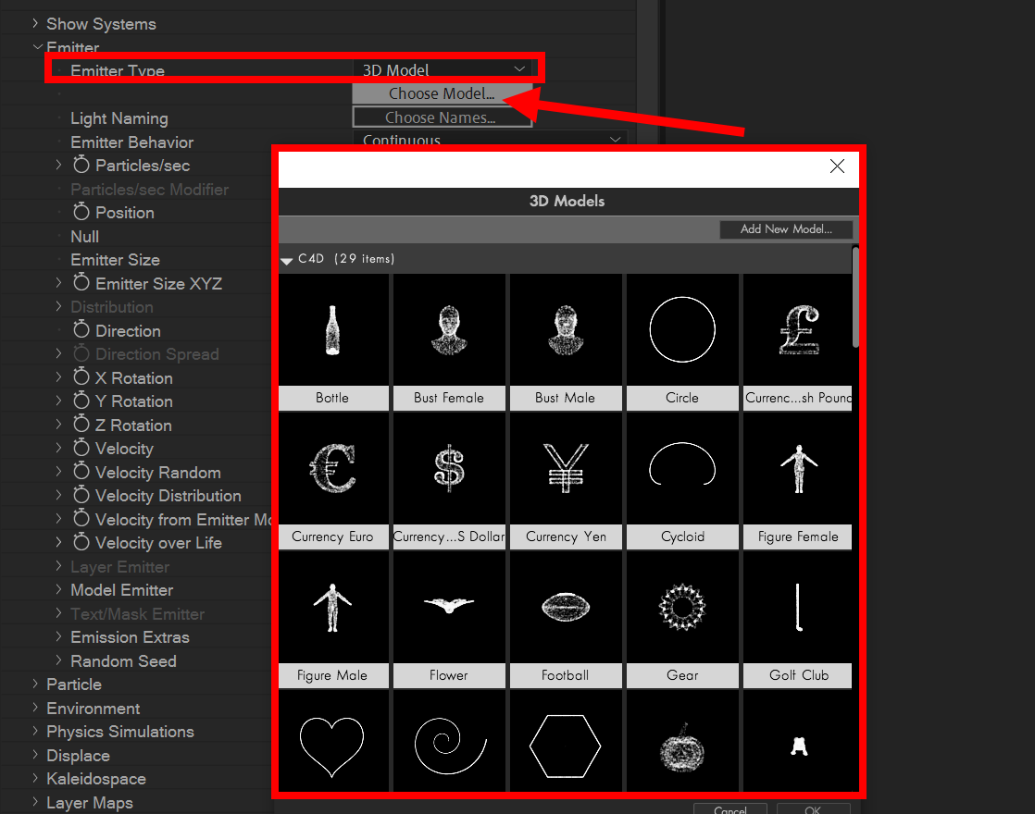
Task: Toggle the Direction stopwatch icon
Action: tap(81, 329)
